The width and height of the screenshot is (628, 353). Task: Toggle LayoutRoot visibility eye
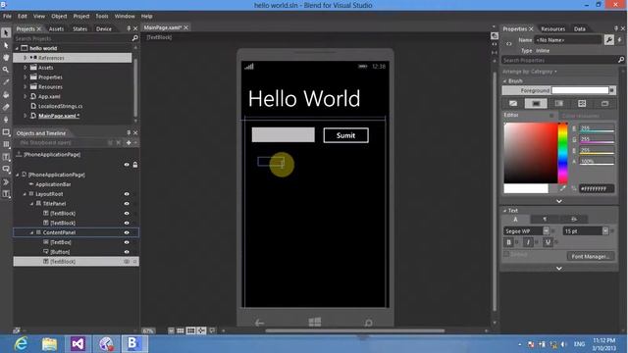(127, 194)
